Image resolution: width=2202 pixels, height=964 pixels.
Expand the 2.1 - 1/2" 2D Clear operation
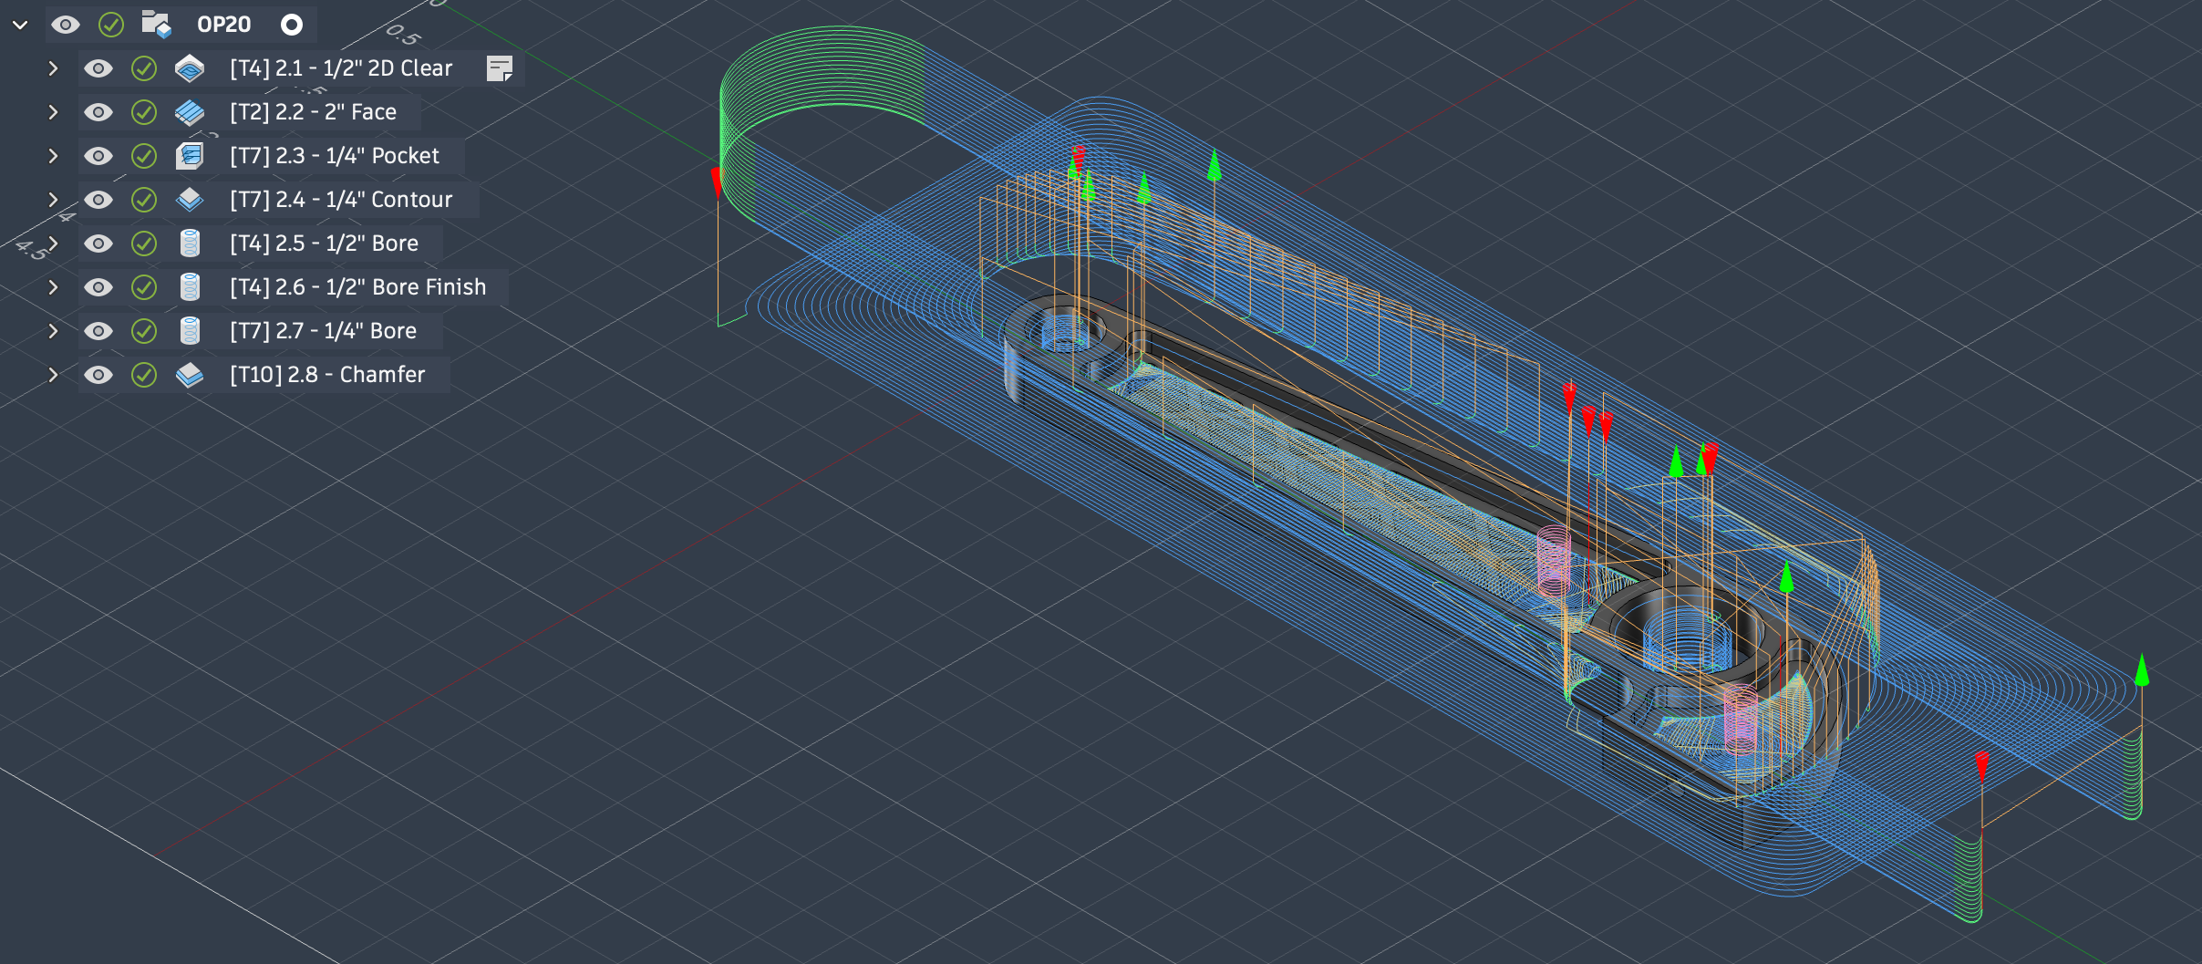53,68
